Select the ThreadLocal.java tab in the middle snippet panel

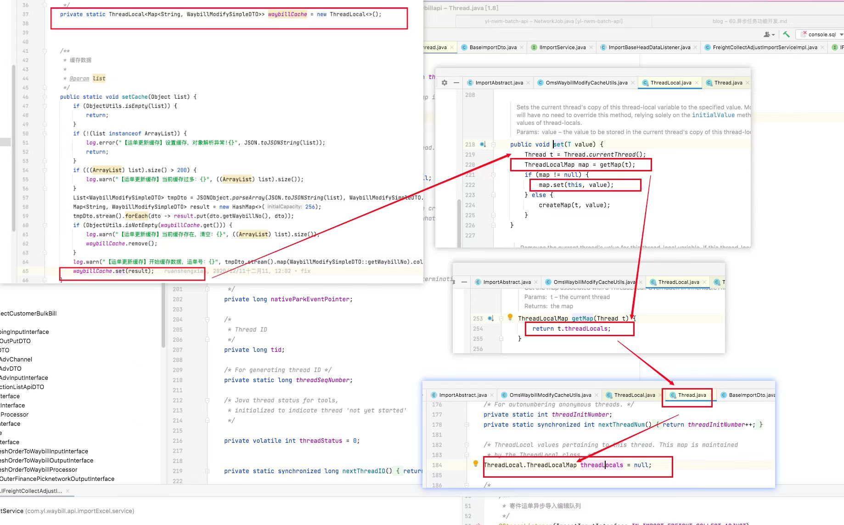[x=679, y=282]
